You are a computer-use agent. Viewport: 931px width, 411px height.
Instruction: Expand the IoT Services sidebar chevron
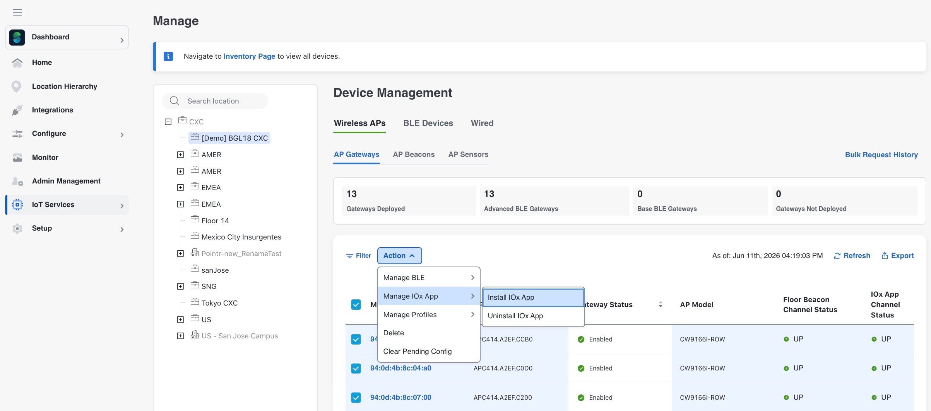(122, 206)
